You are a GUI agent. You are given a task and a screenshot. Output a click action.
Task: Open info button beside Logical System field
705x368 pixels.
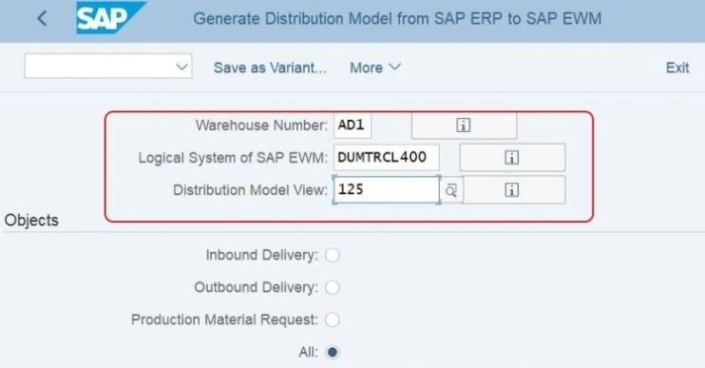(512, 158)
